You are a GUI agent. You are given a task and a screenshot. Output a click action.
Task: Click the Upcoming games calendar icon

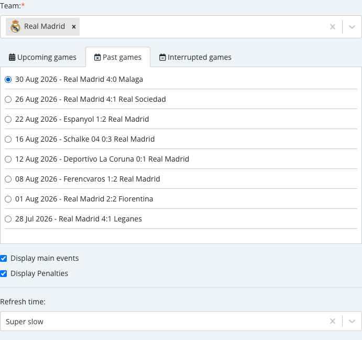[x=12, y=57]
